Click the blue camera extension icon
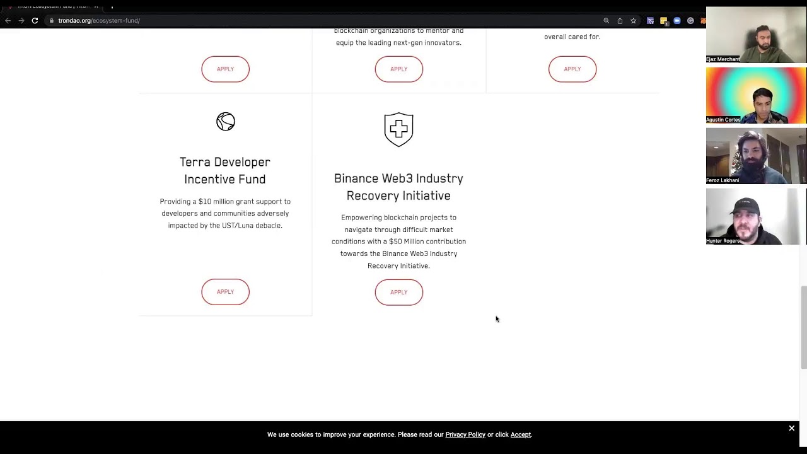 click(677, 21)
